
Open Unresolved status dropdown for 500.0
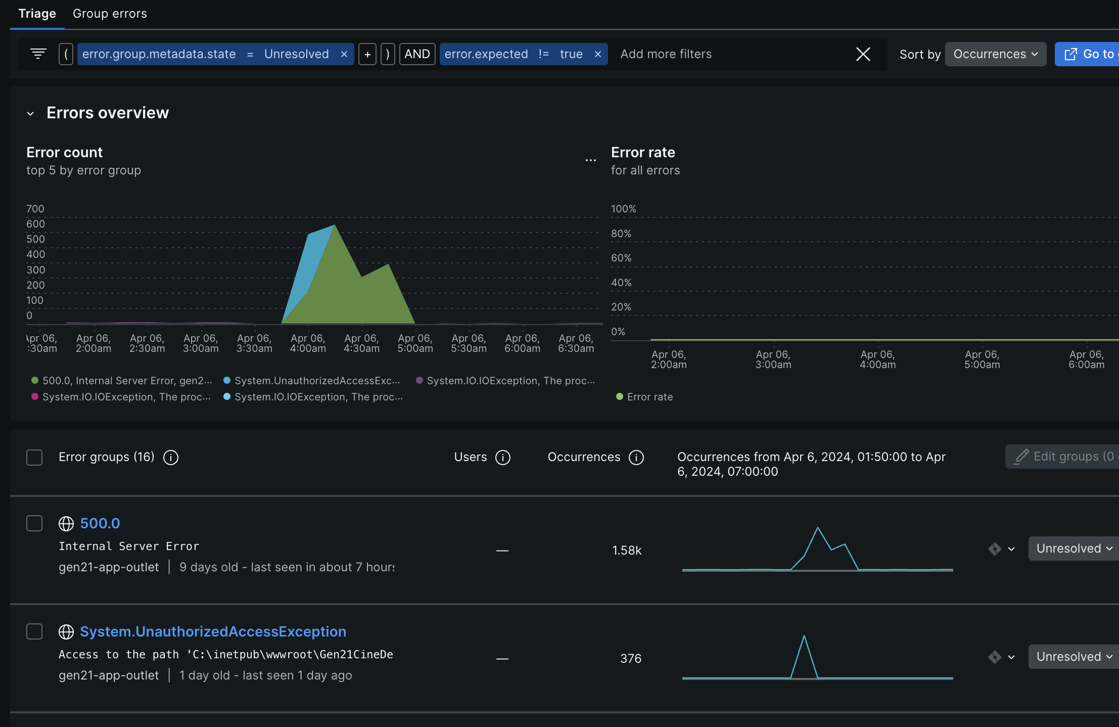click(x=1074, y=549)
